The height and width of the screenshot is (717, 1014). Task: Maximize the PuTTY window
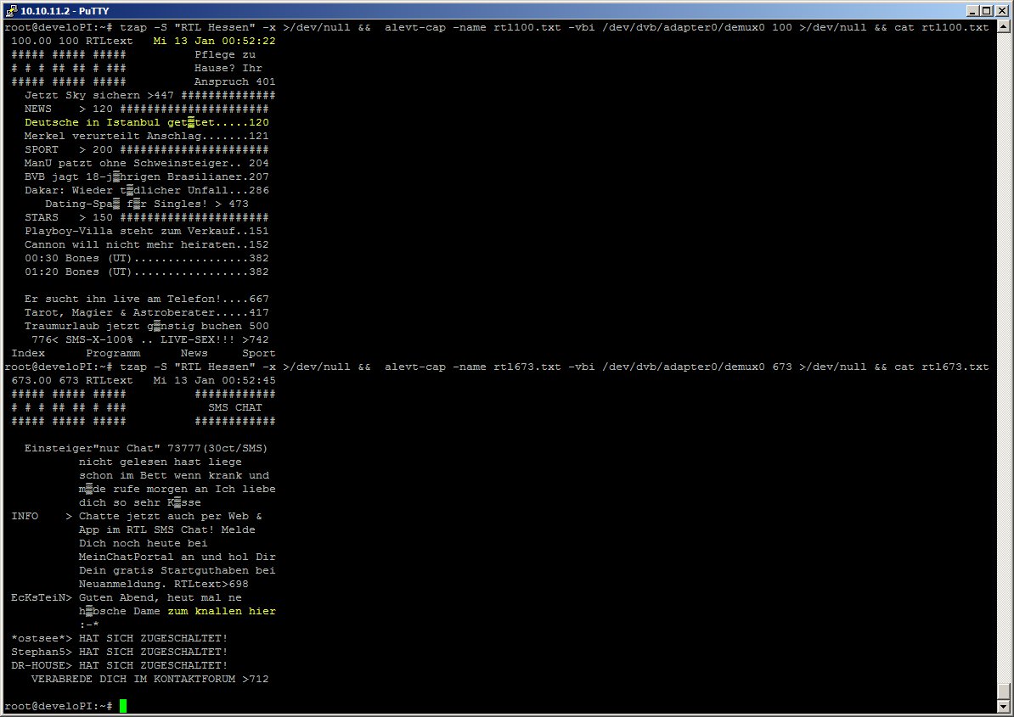986,10
